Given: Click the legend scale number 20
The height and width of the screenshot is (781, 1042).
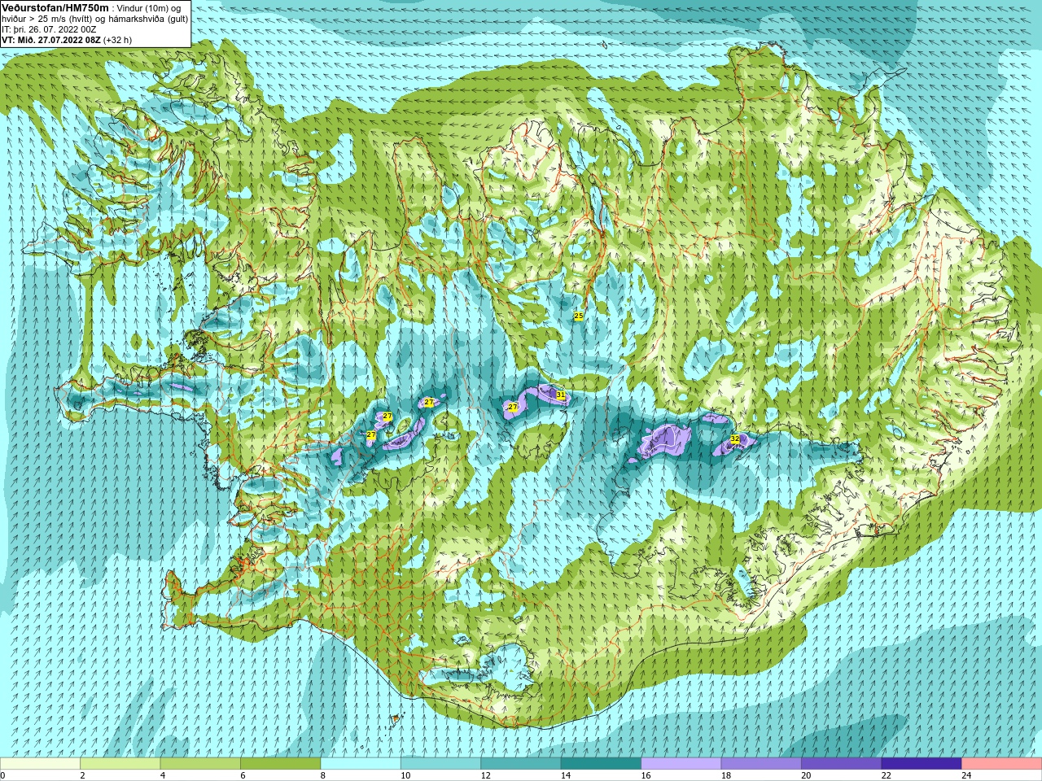Looking at the screenshot, I should click(x=806, y=775).
